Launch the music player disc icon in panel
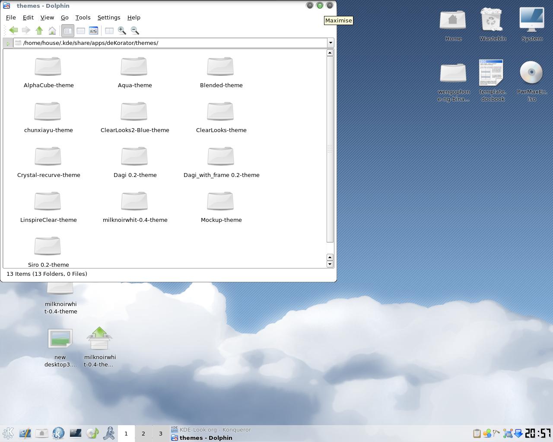Screen dimensions: 553x442 (92, 433)
